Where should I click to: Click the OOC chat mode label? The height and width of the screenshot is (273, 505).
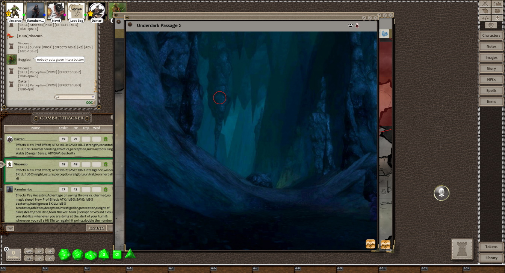click(x=90, y=103)
